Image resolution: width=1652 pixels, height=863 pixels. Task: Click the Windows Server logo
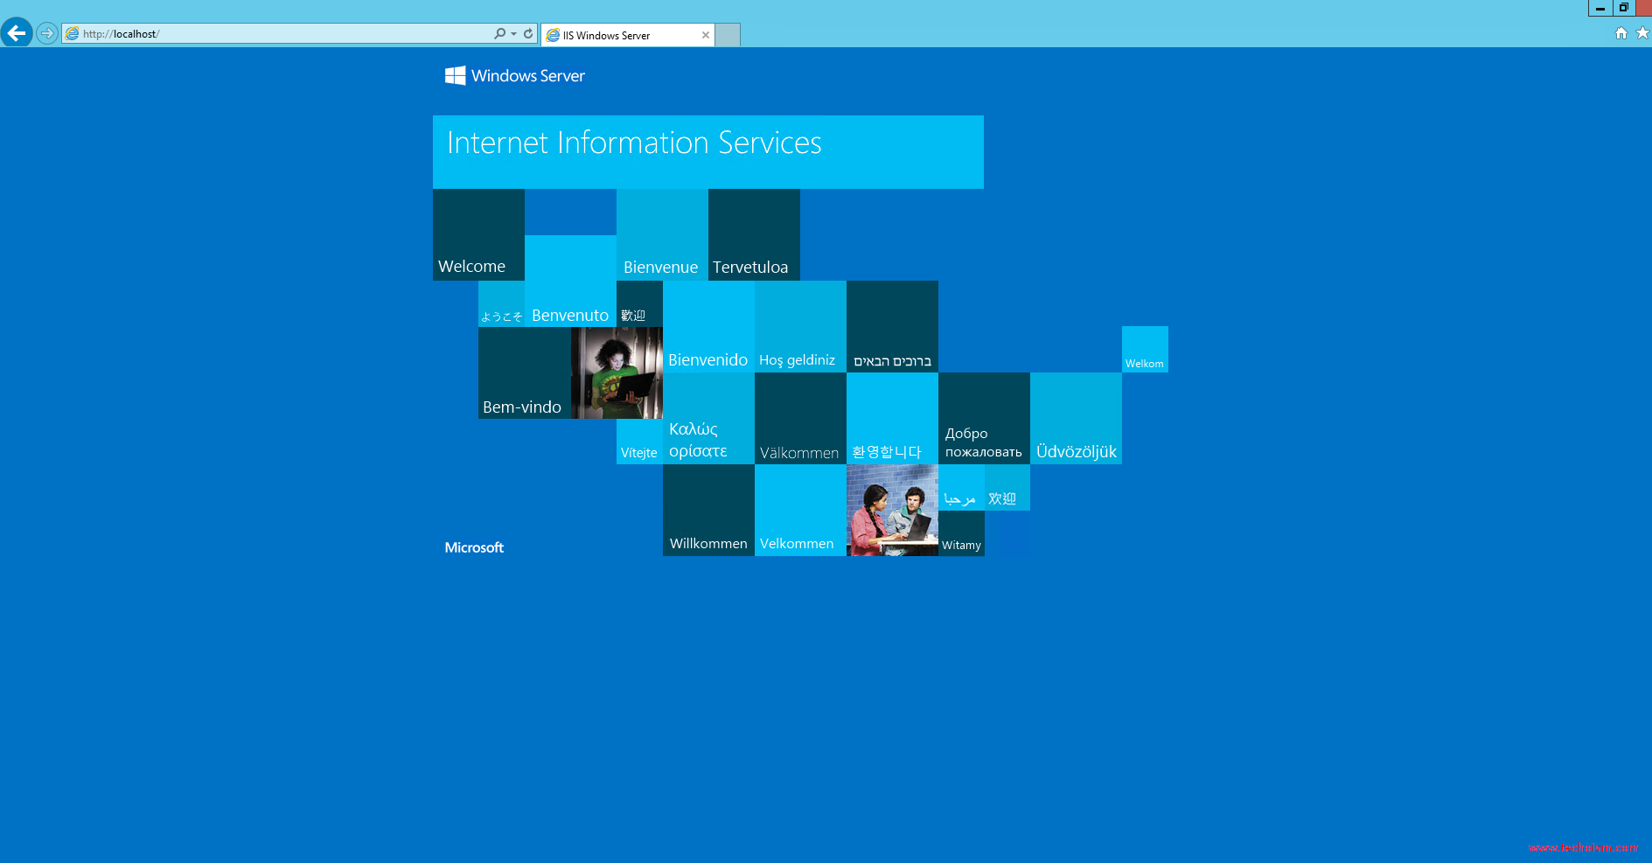point(514,76)
